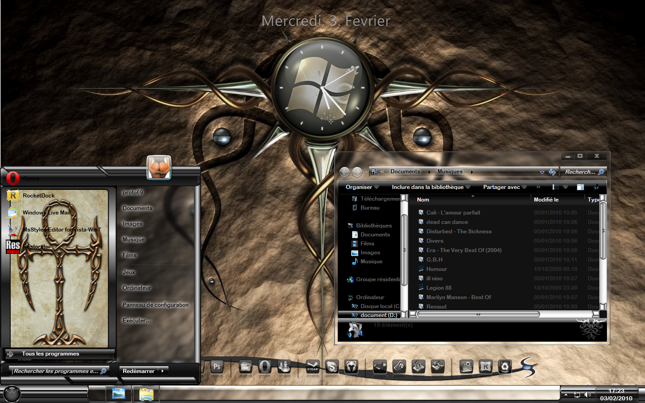The height and width of the screenshot is (403, 645).
Task: Click the network icon in system tray
Action: 576,394
